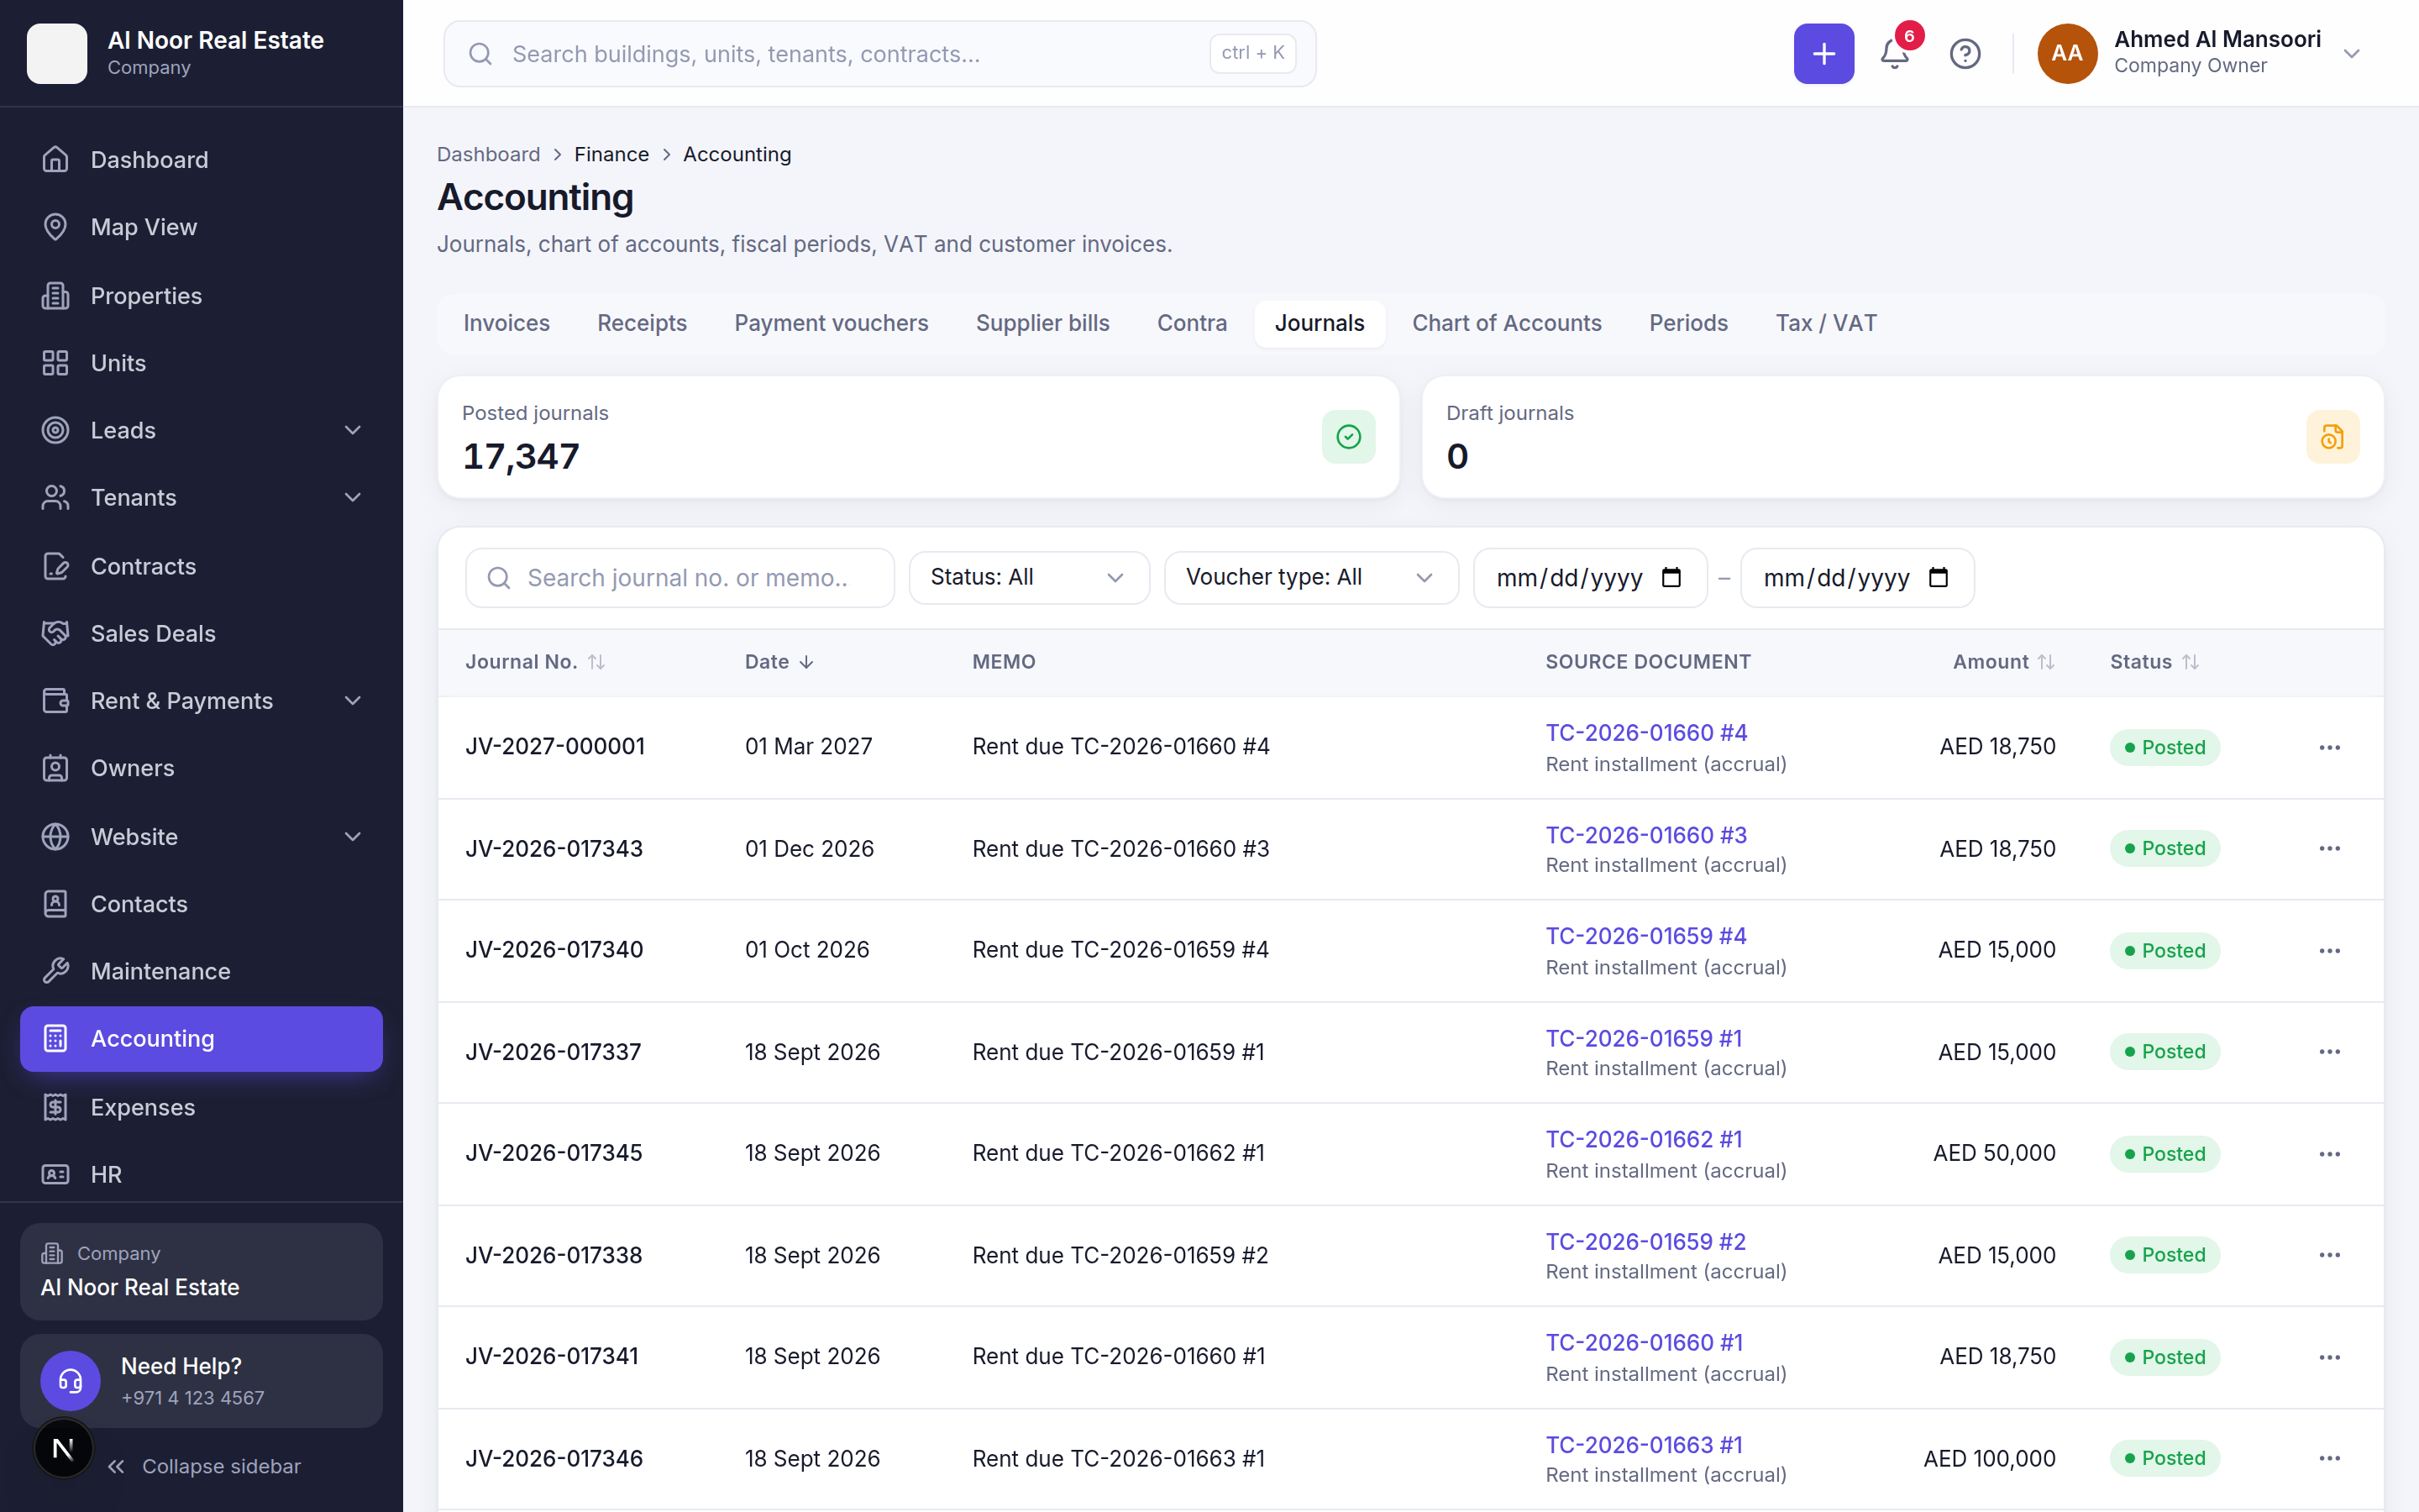Open Dashboard in the sidebar
Screen dimensions: 2419x1512
[201, 160]
